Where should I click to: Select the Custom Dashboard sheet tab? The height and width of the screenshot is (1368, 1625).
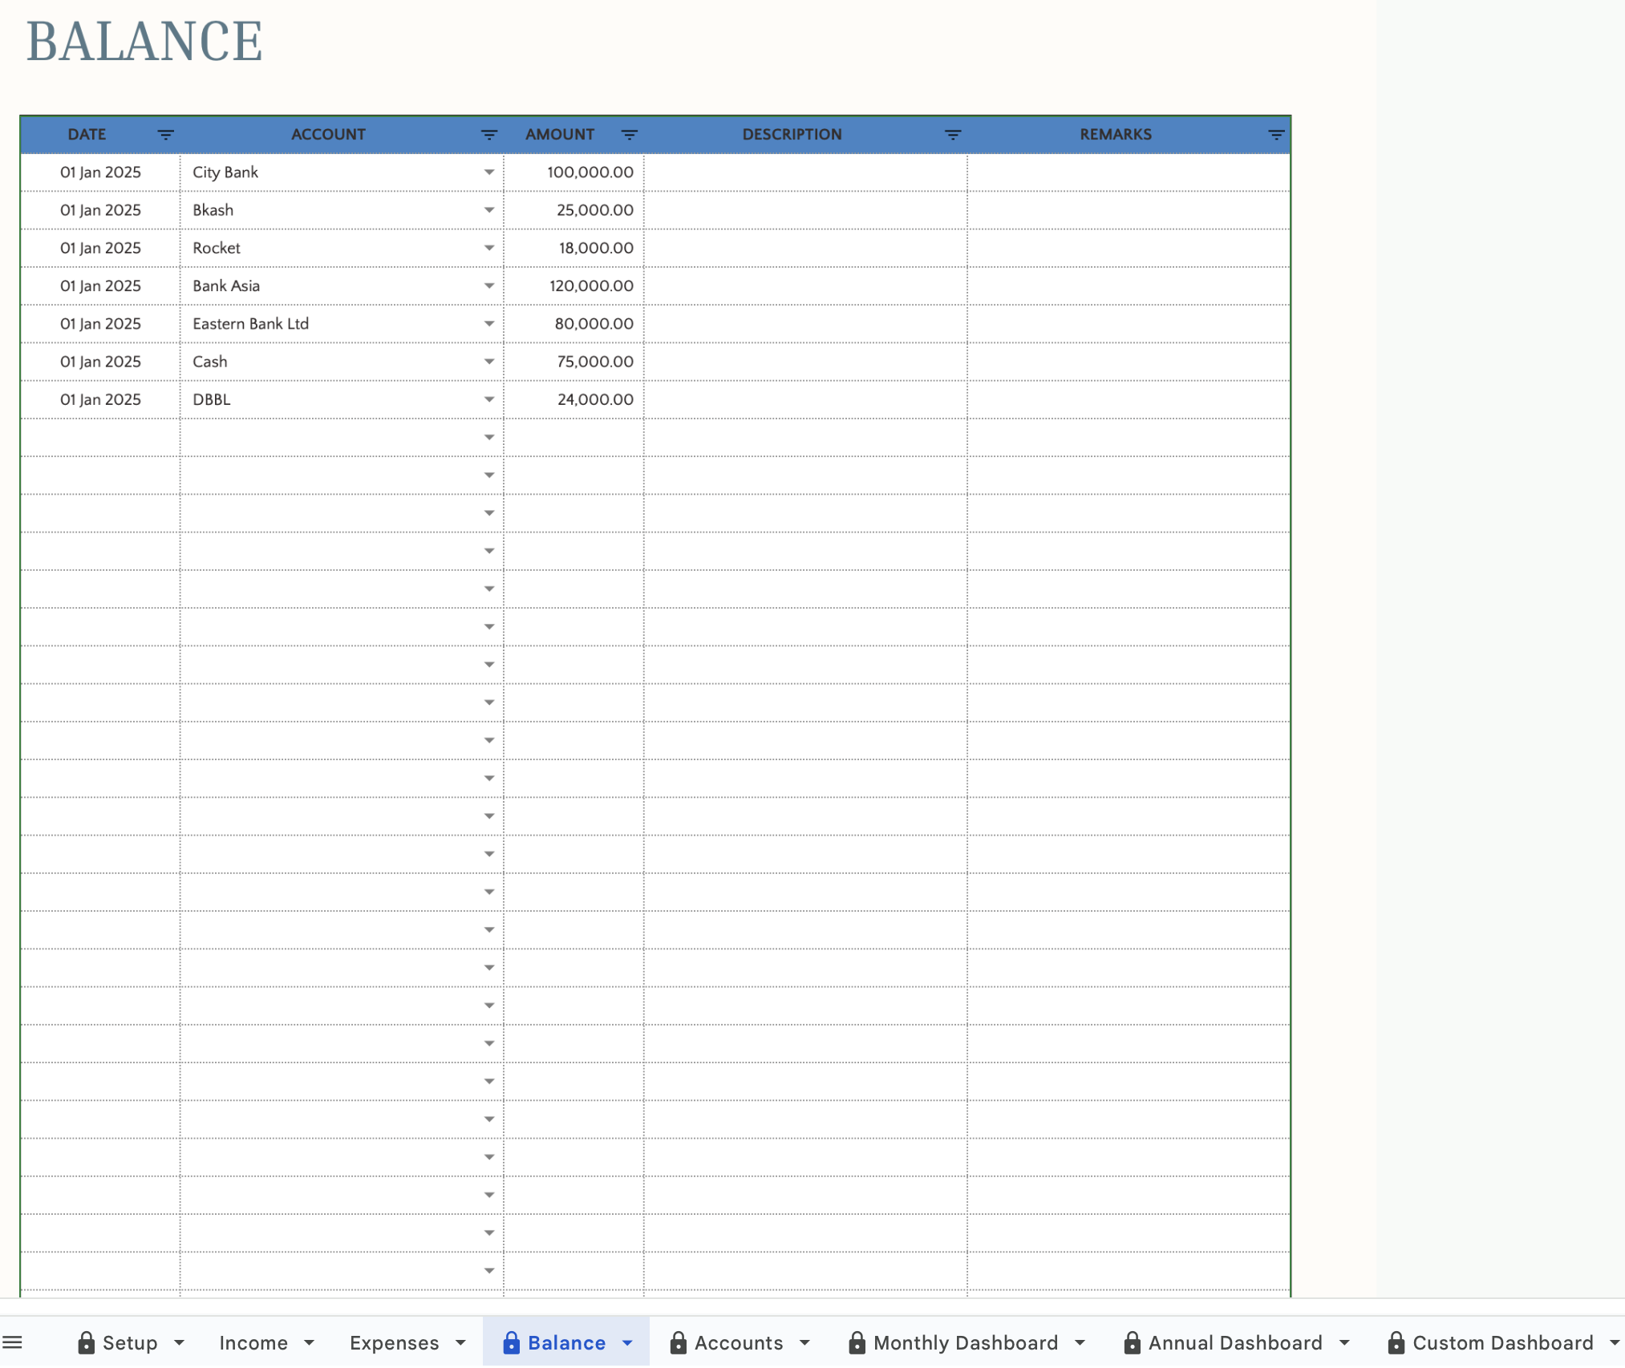pyautogui.click(x=1502, y=1342)
